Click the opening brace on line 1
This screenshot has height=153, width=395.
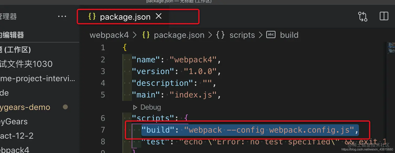click(125, 48)
